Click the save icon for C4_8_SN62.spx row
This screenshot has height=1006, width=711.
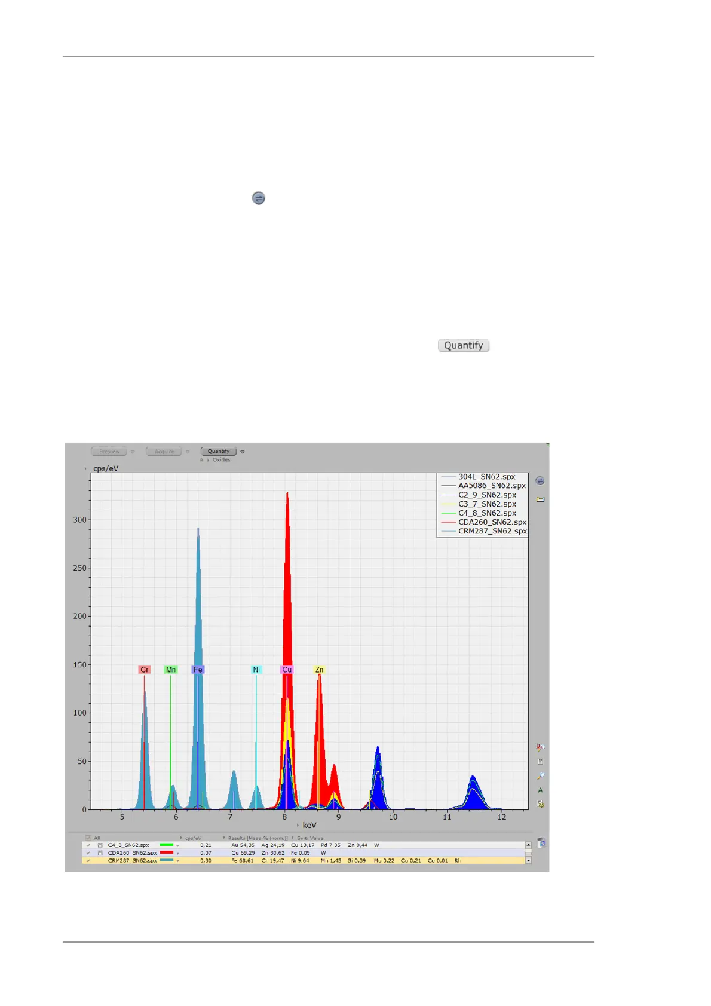pyautogui.click(x=100, y=845)
